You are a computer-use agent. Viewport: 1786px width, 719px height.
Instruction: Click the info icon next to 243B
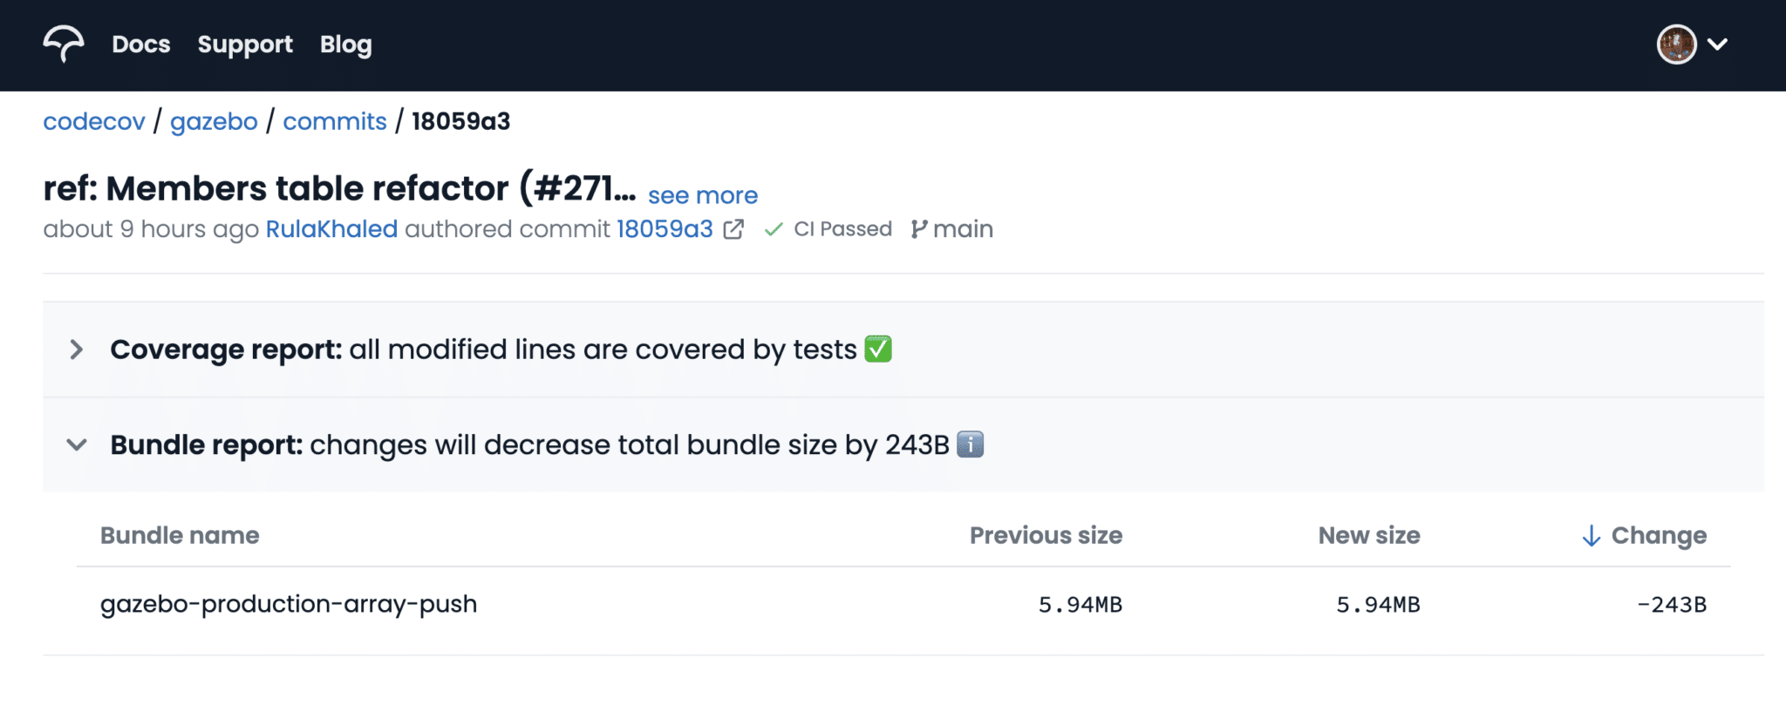tap(971, 444)
